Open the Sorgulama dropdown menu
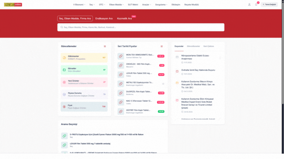 click(x=160, y=4)
